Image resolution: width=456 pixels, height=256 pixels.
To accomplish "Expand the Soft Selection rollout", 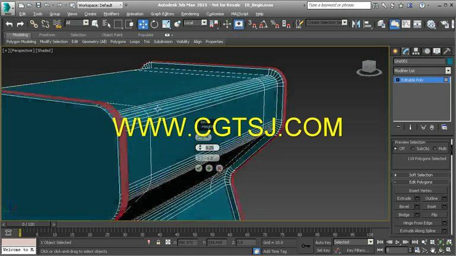I will (420, 175).
